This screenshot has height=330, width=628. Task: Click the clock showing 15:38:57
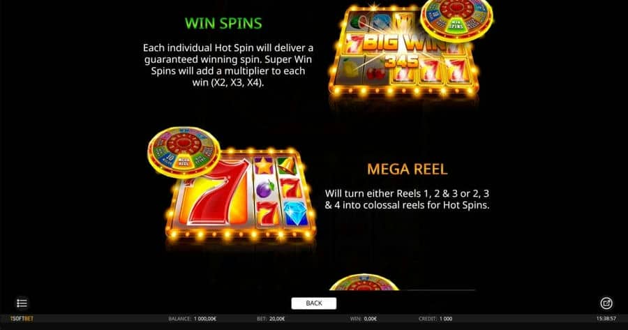coord(606,319)
